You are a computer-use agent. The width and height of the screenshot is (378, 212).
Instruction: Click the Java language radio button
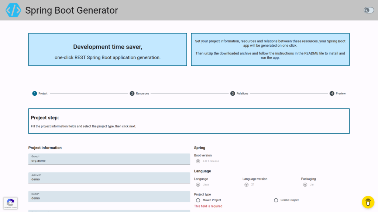point(197,185)
